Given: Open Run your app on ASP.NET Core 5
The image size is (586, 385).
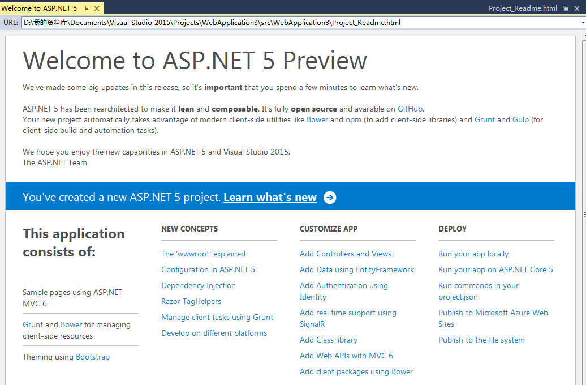Looking at the screenshot, I should click(x=495, y=269).
